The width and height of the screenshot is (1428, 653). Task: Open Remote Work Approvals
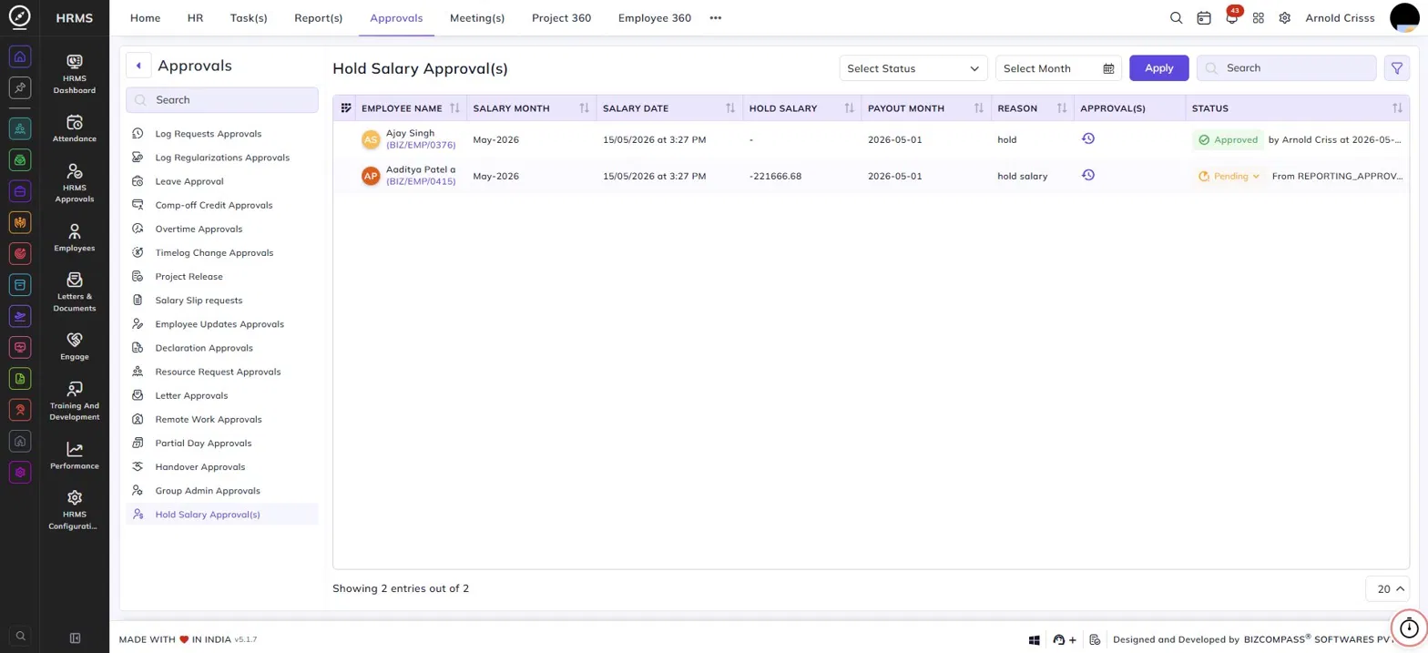pos(222,419)
